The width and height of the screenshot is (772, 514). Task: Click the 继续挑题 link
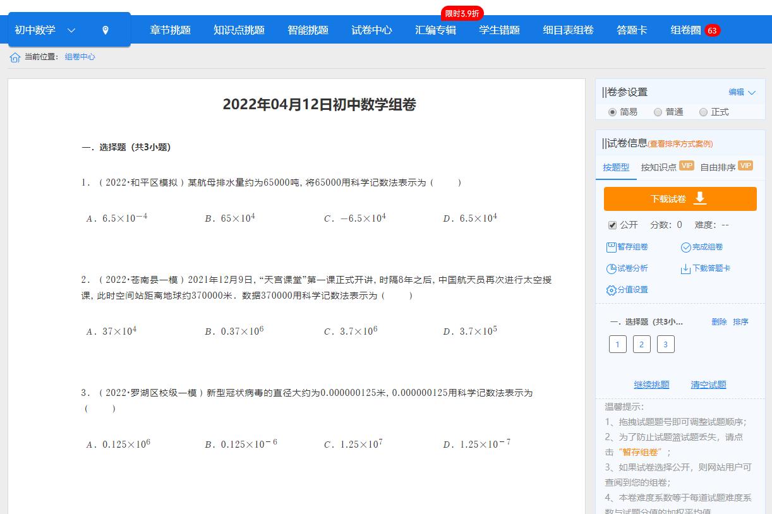tap(651, 384)
